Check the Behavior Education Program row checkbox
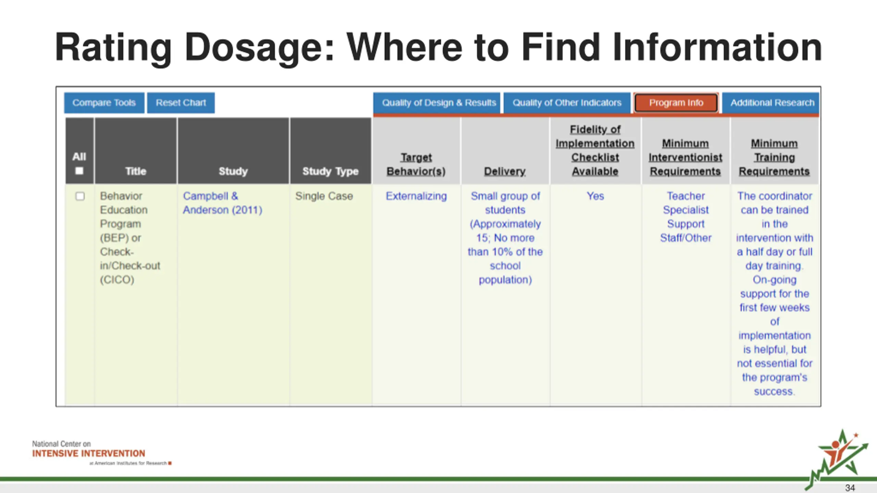The width and height of the screenshot is (877, 493). coord(80,196)
